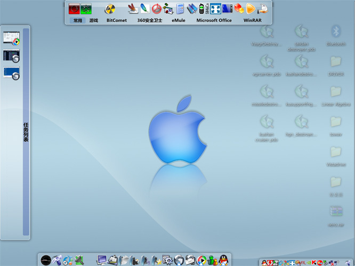
Task: Open the mail envelope icon in bottom dock
Action: [190, 260]
